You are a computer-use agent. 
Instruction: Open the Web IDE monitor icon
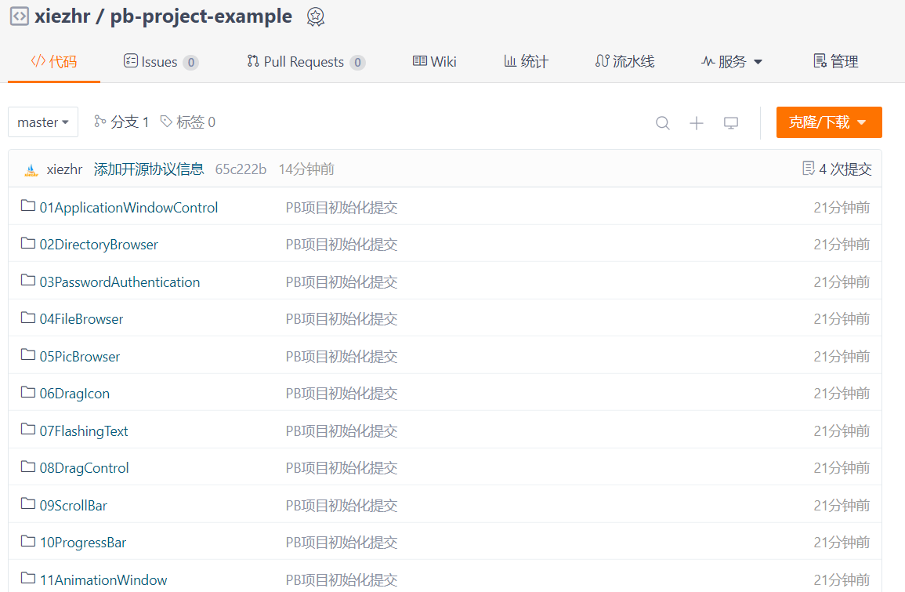(x=731, y=123)
